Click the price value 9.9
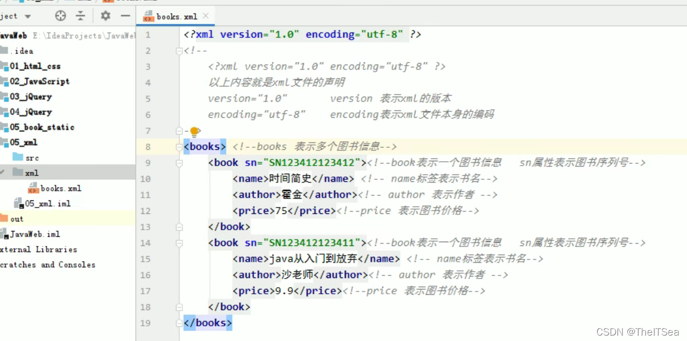Viewport: 687px width, 341px height. pyautogui.click(x=285, y=291)
